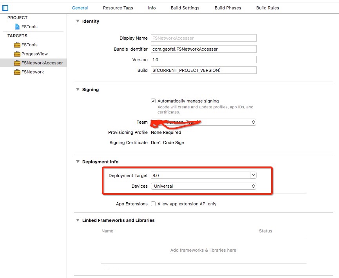This screenshot has width=339, height=278.
Task: Click the FSNetworkAccesser target icon
Action: tap(17, 63)
